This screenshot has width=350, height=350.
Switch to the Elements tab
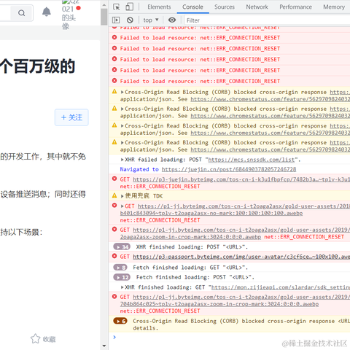pos(159,7)
